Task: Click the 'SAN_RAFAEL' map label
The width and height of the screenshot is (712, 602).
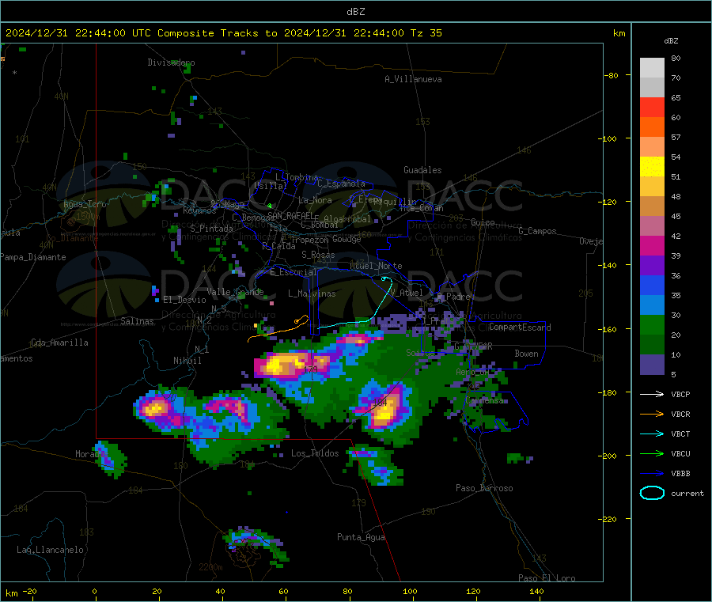Action: click(x=290, y=215)
